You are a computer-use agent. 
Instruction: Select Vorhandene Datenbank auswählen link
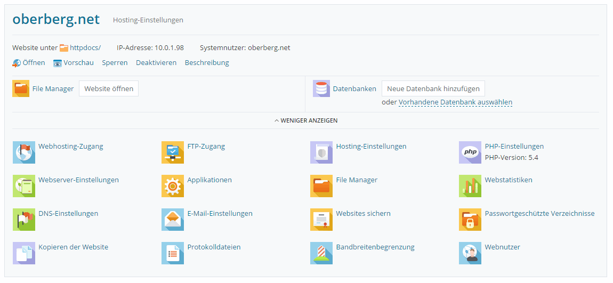[x=455, y=102]
